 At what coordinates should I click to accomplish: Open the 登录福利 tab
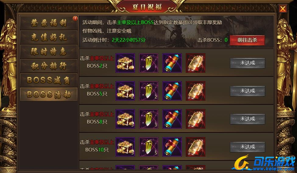click(49, 23)
